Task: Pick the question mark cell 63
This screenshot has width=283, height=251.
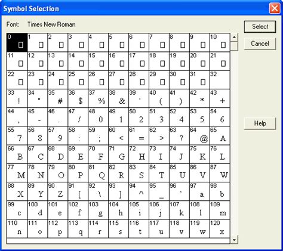Action: pos(179,135)
